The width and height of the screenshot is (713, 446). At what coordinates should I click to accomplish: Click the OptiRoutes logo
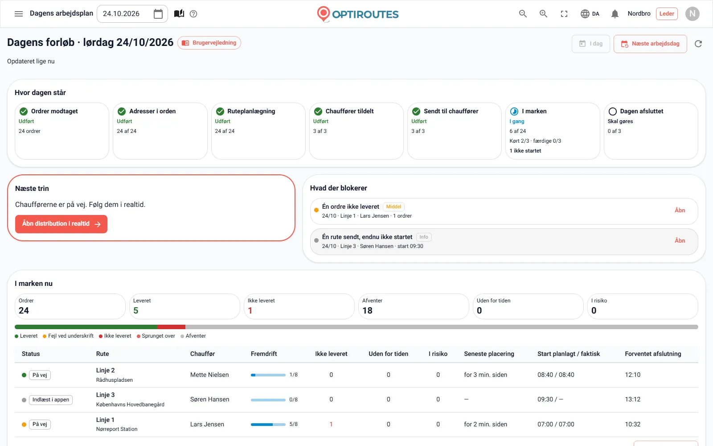pos(357,14)
